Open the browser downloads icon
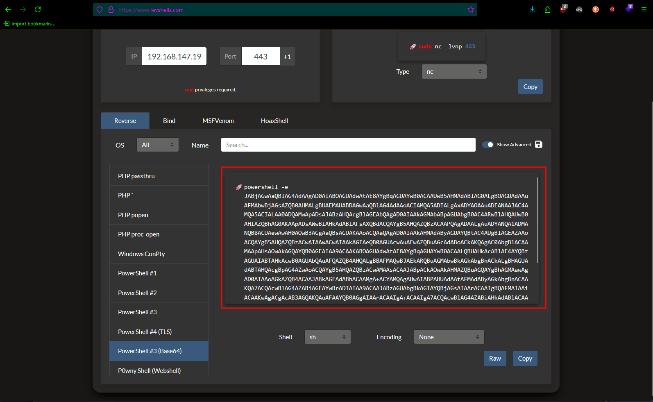Screen dimensions: 653x402 coord(533,9)
